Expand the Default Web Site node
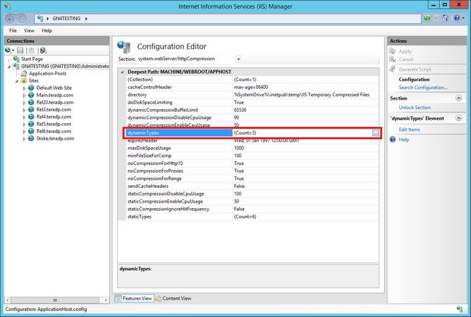 coord(24,88)
